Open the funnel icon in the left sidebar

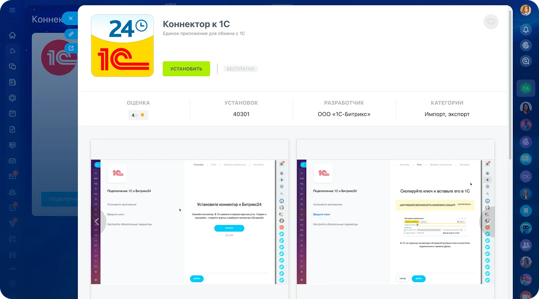pyautogui.click(x=12, y=224)
